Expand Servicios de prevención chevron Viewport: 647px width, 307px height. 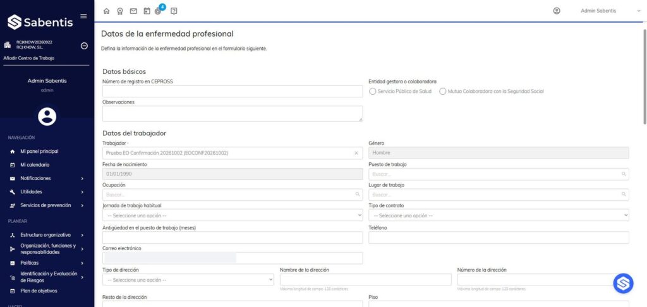click(82, 205)
